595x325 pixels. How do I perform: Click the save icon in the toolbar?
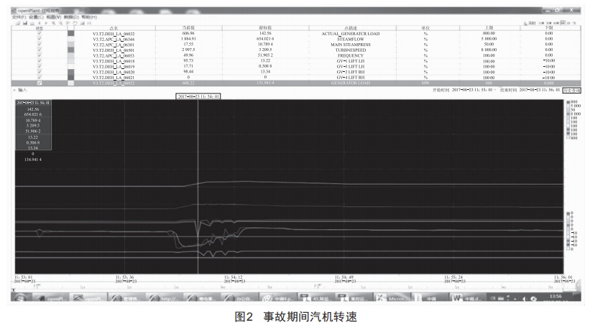click(24, 24)
